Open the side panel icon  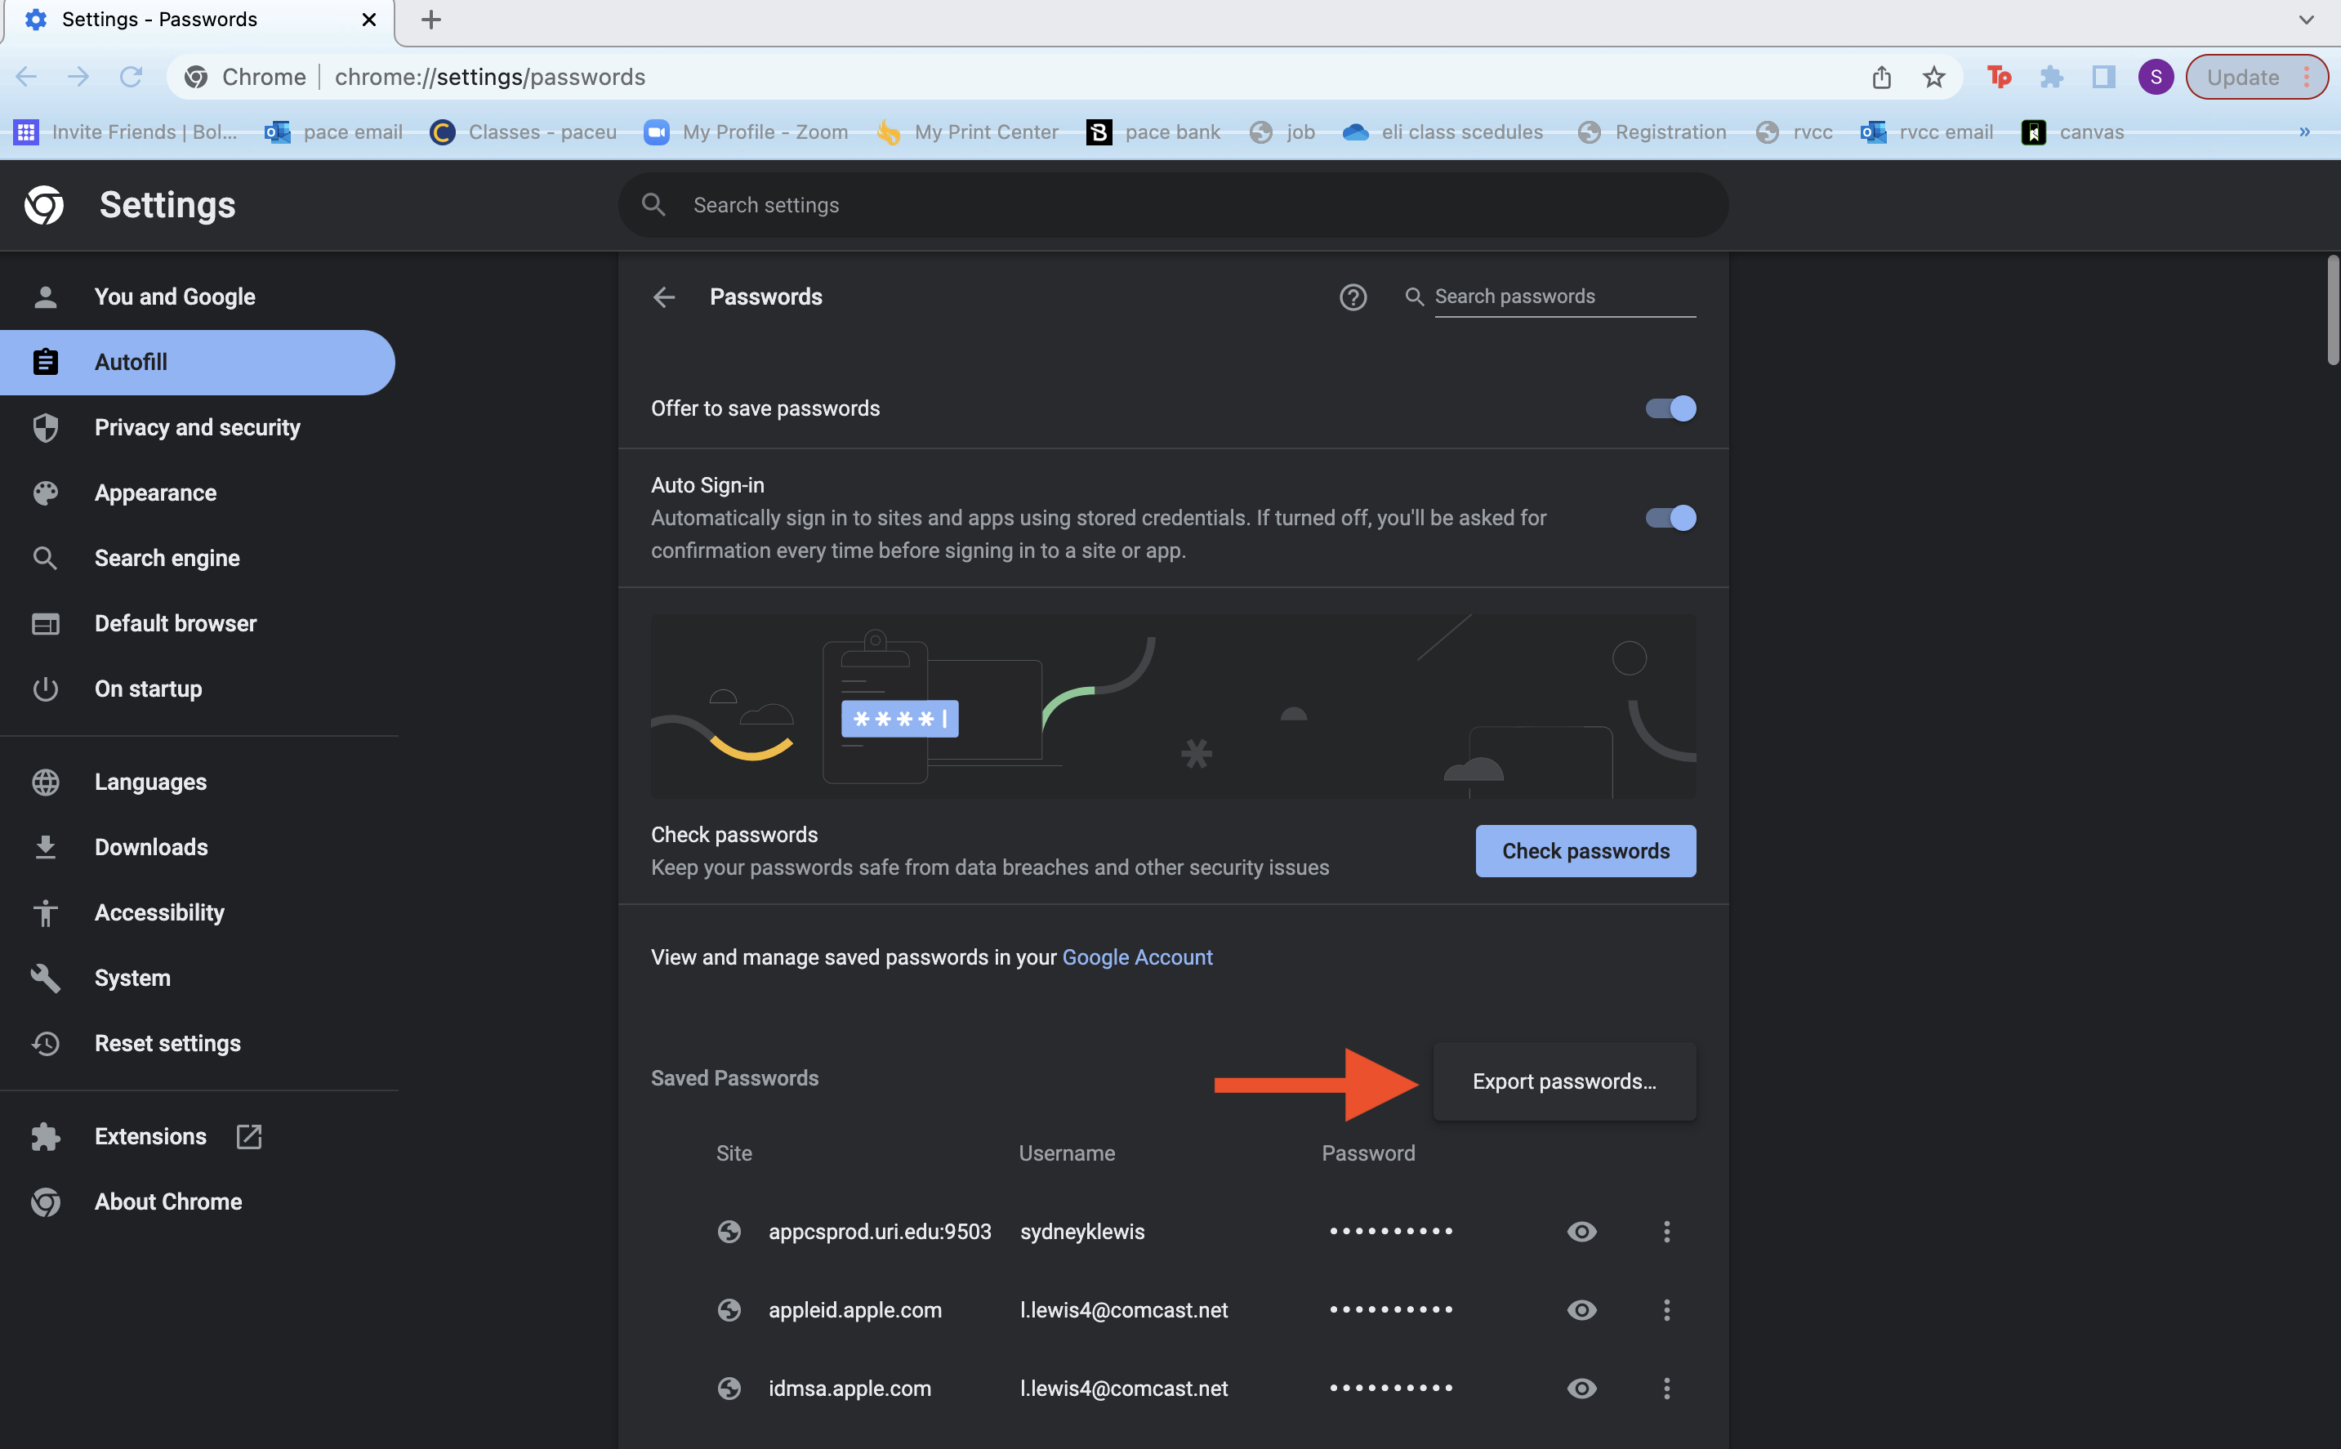click(x=2103, y=77)
